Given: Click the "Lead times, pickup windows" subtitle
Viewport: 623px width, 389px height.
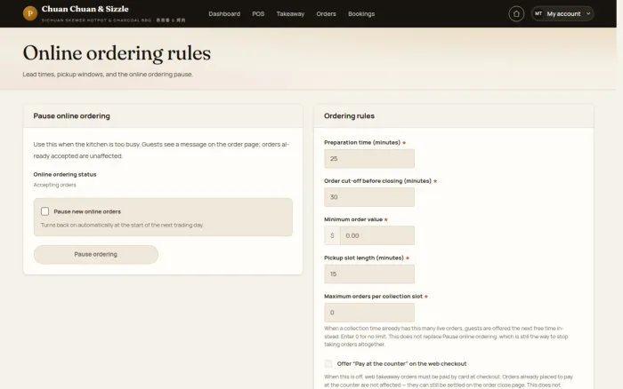Looking at the screenshot, I should 108,75.
